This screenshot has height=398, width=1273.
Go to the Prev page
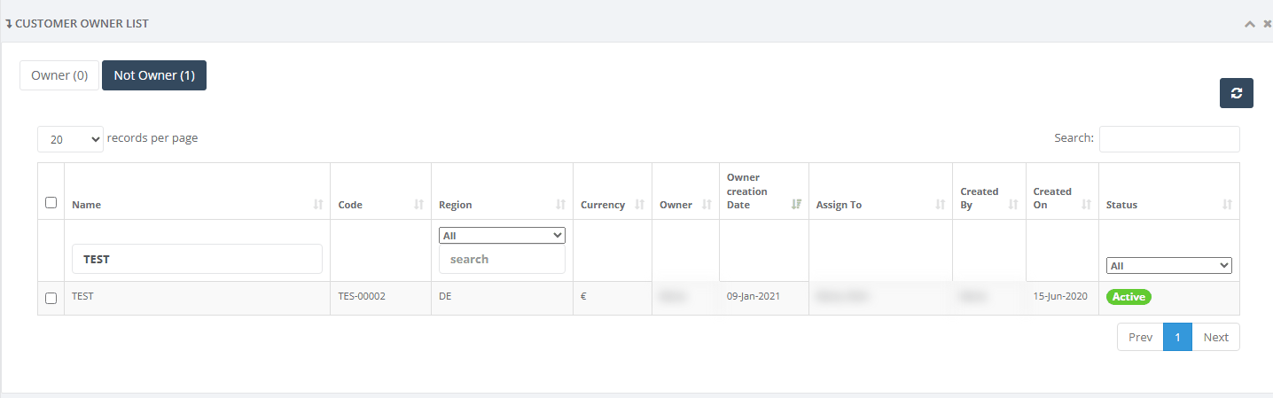(x=1140, y=337)
